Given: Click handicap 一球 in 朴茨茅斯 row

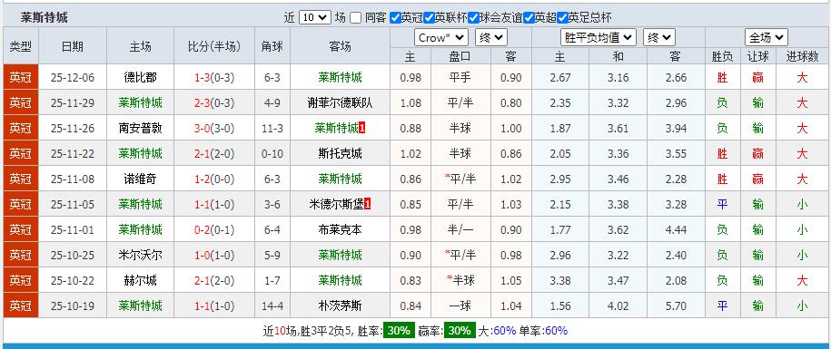Looking at the screenshot, I should click(x=460, y=306).
